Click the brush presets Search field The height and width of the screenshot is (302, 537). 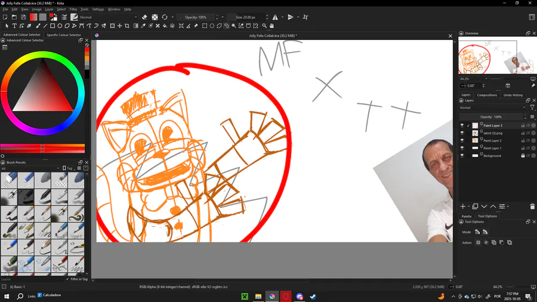[33, 279]
